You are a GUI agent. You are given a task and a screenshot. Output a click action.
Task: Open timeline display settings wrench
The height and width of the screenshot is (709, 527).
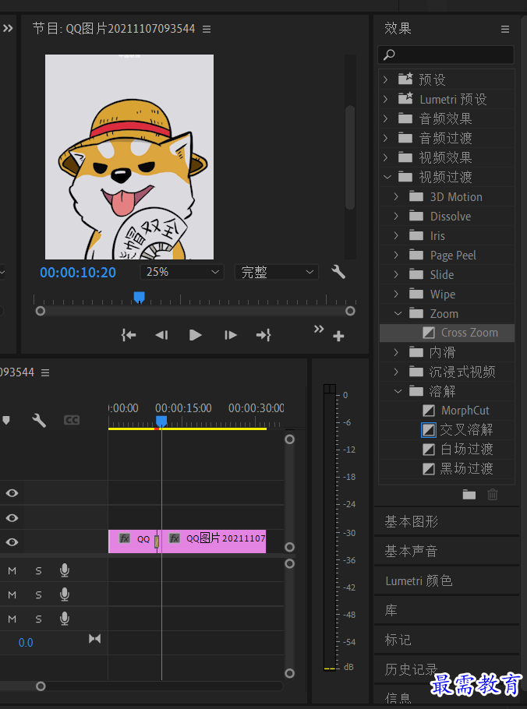click(39, 421)
